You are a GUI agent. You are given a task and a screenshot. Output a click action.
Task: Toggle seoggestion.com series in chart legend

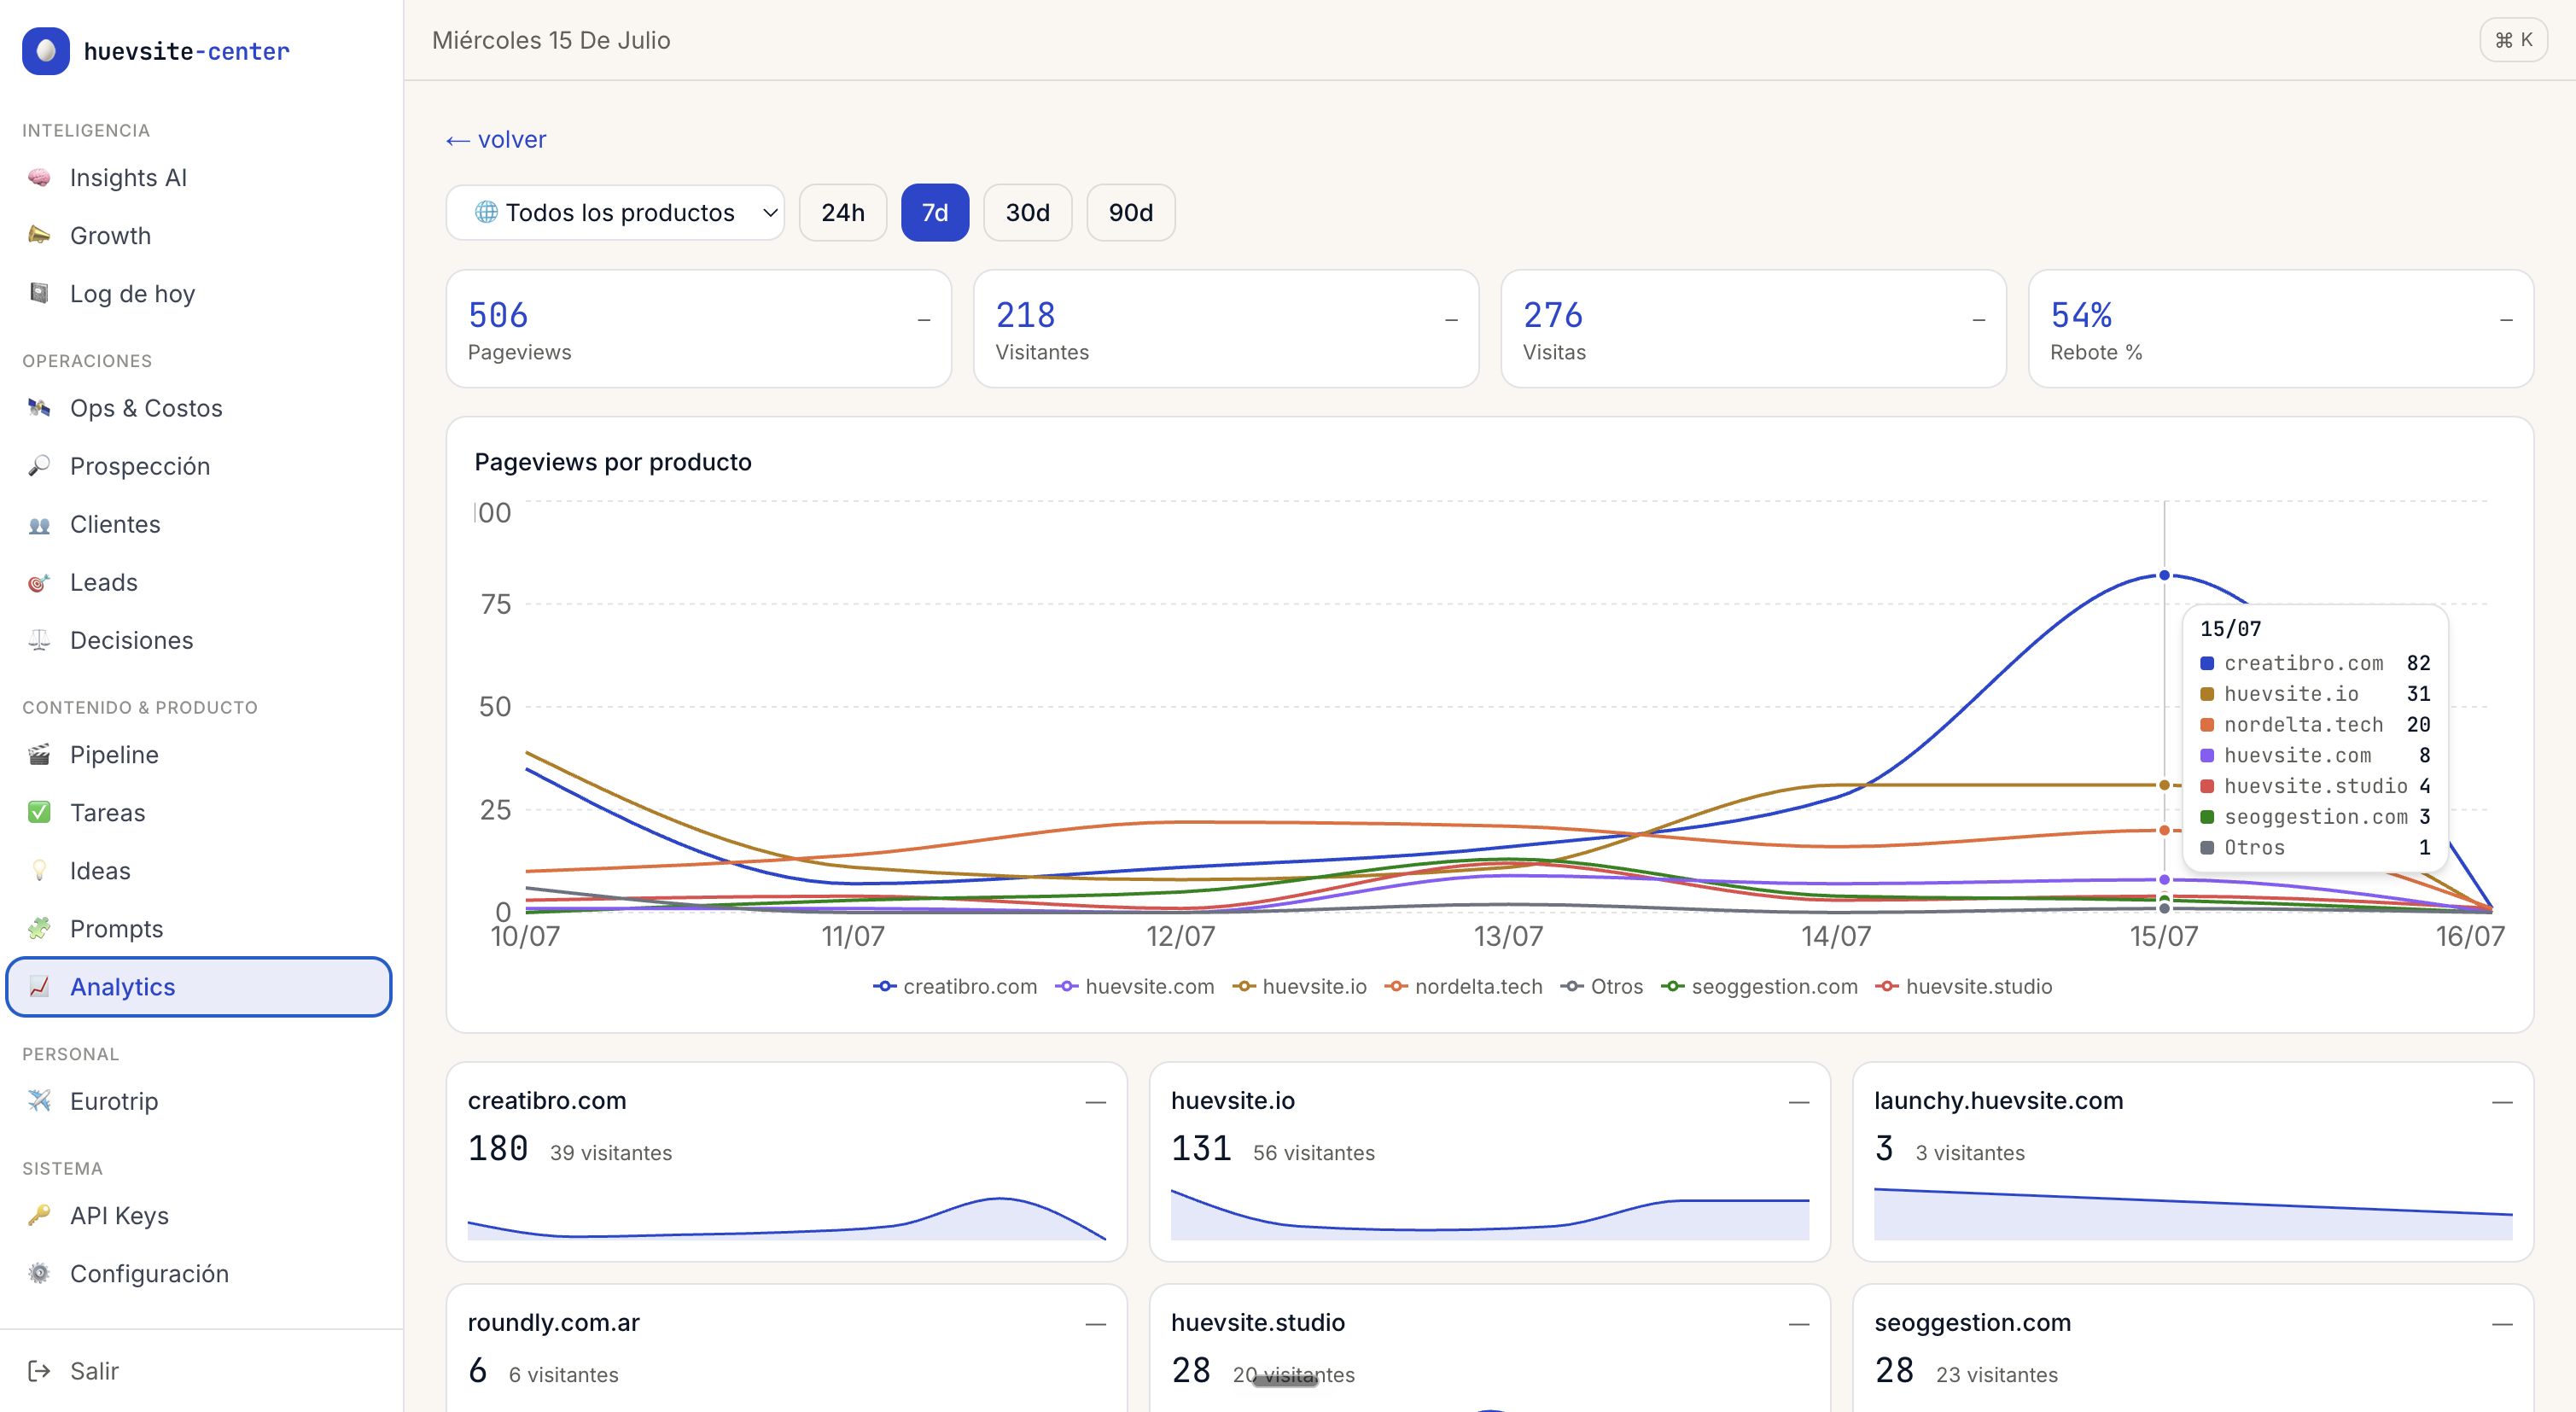(x=1760, y=986)
